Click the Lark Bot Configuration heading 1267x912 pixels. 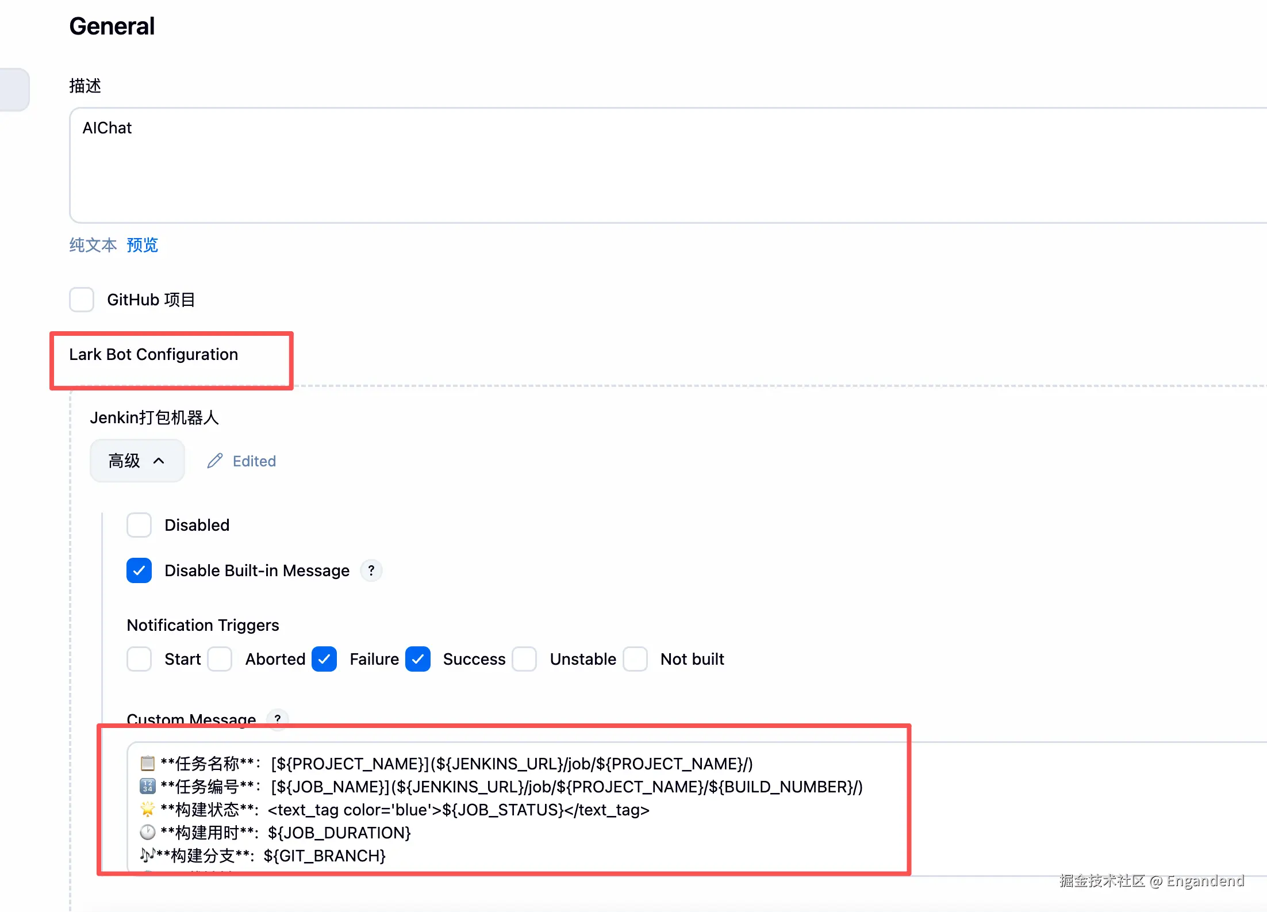(153, 354)
